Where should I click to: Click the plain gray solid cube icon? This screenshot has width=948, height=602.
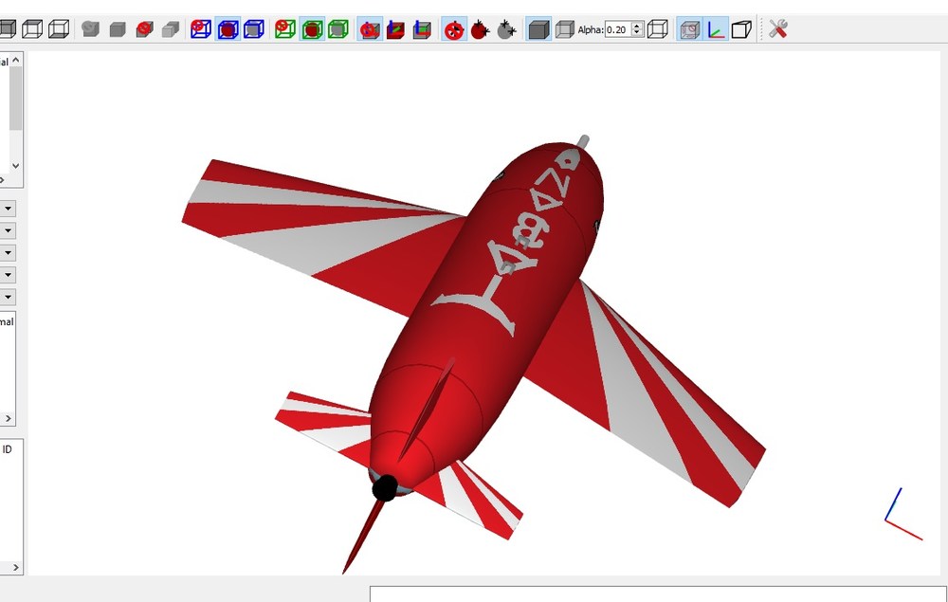[117, 29]
